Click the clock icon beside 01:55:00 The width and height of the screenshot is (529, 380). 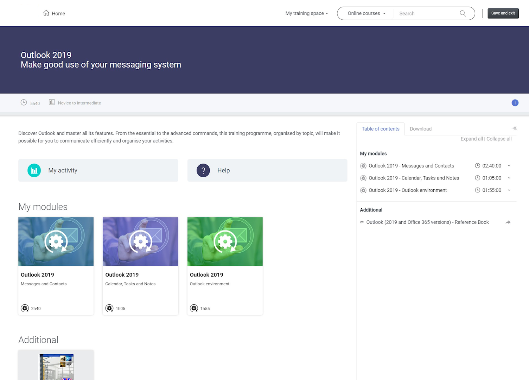click(477, 190)
